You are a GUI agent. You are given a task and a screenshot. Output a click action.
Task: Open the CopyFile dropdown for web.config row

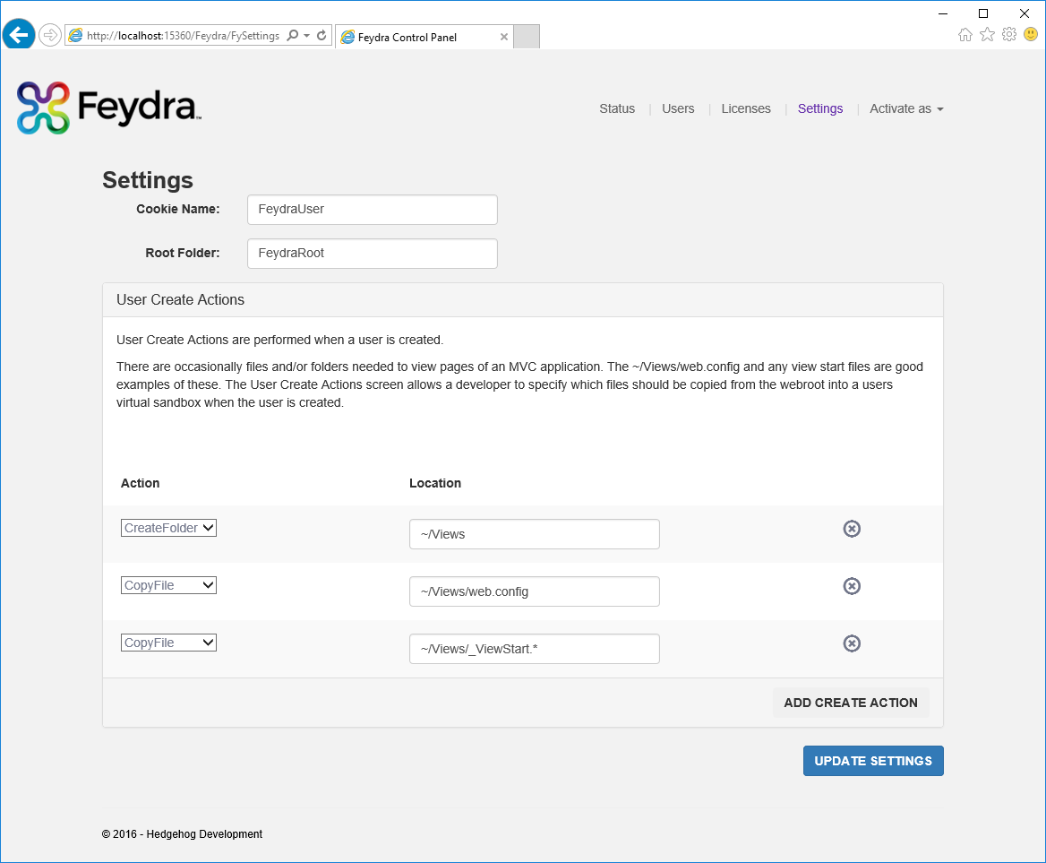[168, 585]
